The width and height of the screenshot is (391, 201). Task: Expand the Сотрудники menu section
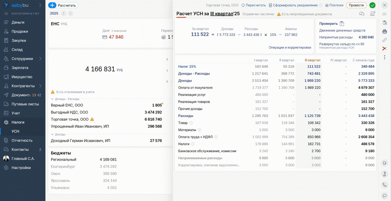coord(40,59)
